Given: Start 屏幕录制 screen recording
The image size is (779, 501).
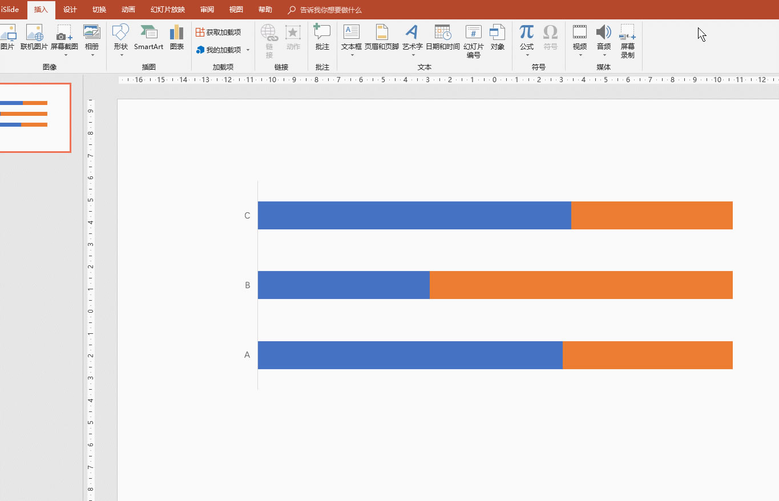Looking at the screenshot, I should click(x=628, y=42).
